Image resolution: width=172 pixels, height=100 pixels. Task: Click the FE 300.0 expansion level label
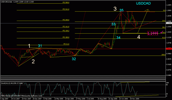tap(66, 2)
